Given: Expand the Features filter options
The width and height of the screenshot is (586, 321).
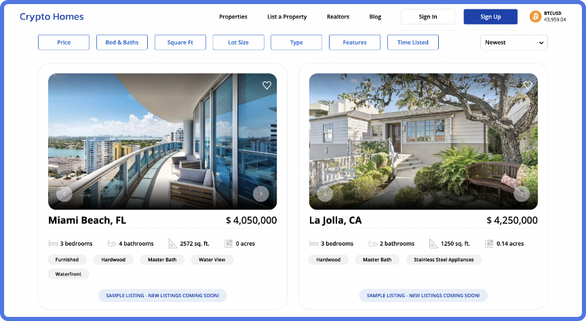Looking at the screenshot, I should pos(355,42).
